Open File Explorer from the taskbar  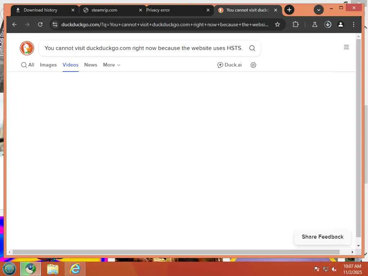tap(53, 269)
